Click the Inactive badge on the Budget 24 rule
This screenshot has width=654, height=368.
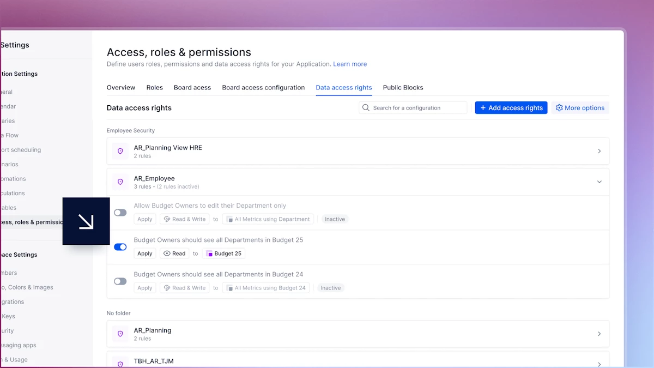click(x=330, y=288)
